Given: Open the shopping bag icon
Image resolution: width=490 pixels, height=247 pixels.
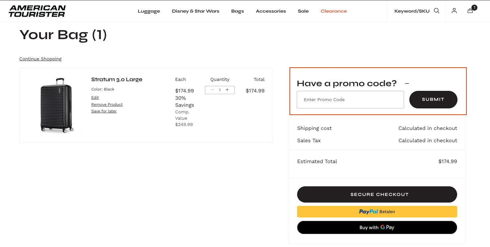Looking at the screenshot, I should (470, 11).
